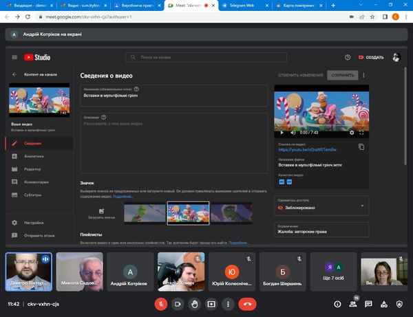Click Подробнее link under Плейлисты
This screenshot has height=317, width=413.
[x=238, y=243]
